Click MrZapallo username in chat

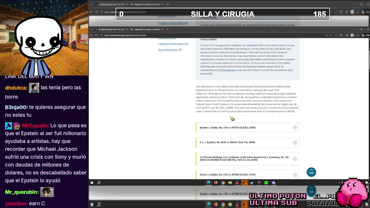click(x=36, y=126)
